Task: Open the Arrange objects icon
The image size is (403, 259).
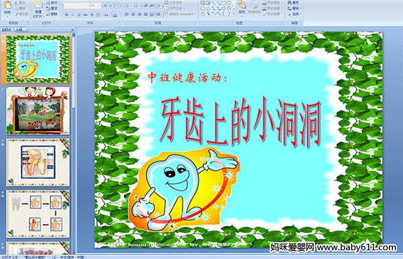Action: point(242,7)
